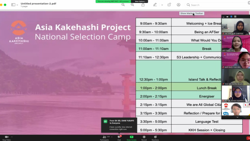The height and width of the screenshot is (141, 250).
Task: Select the AKP FACI- YUE XIN video thumbnail
Action: 236,60
